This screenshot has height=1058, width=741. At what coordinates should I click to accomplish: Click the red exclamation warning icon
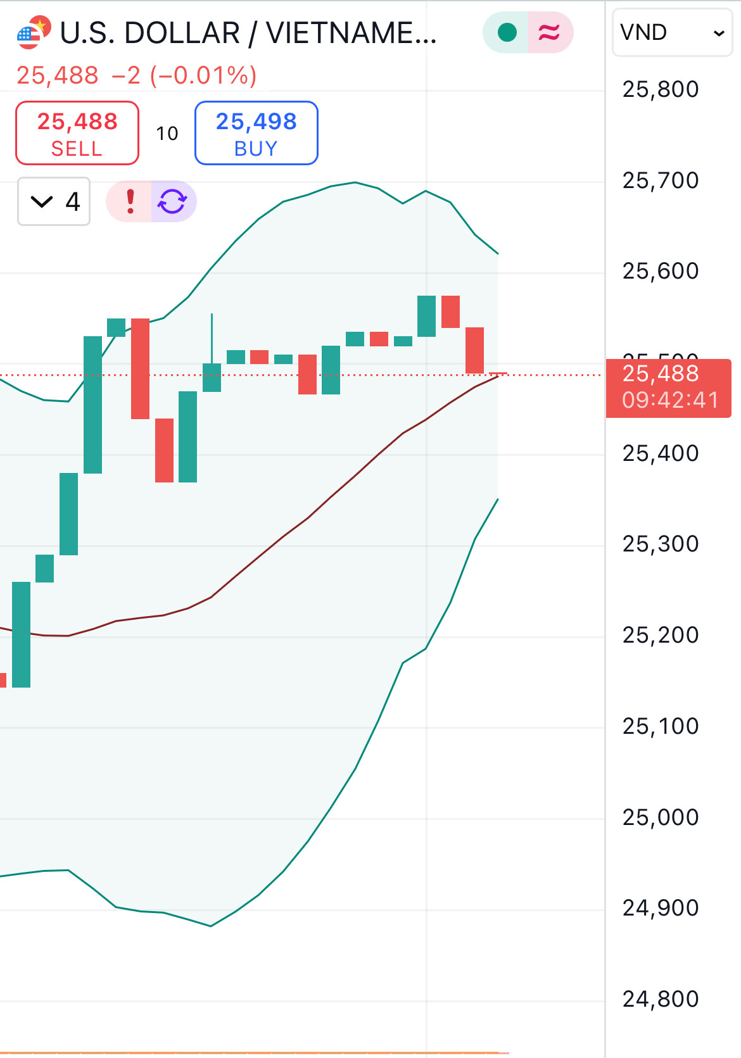pos(130,202)
